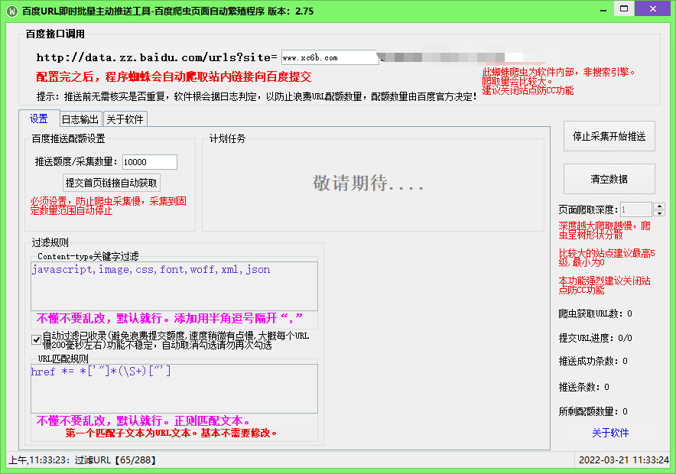Click the application icon in the title bar
The height and width of the screenshot is (474, 676).
coord(12,10)
